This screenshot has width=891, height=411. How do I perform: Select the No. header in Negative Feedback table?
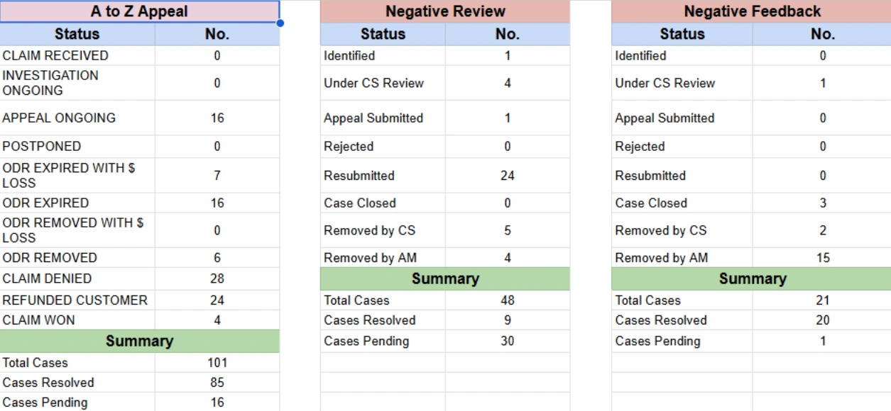822,34
